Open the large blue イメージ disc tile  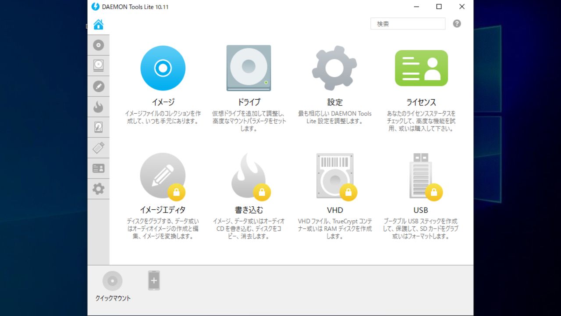pyautogui.click(x=163, y=68)
